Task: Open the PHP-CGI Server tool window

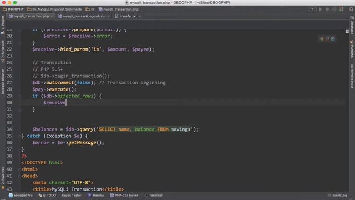Action: coord(124,195)
